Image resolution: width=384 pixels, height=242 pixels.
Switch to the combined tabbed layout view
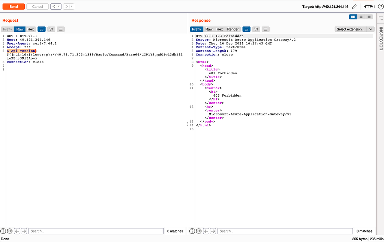tap(369, 16)
